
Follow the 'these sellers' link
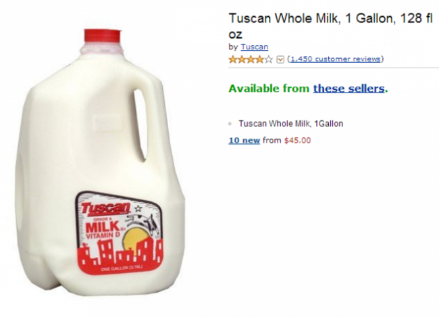point(349,89)
